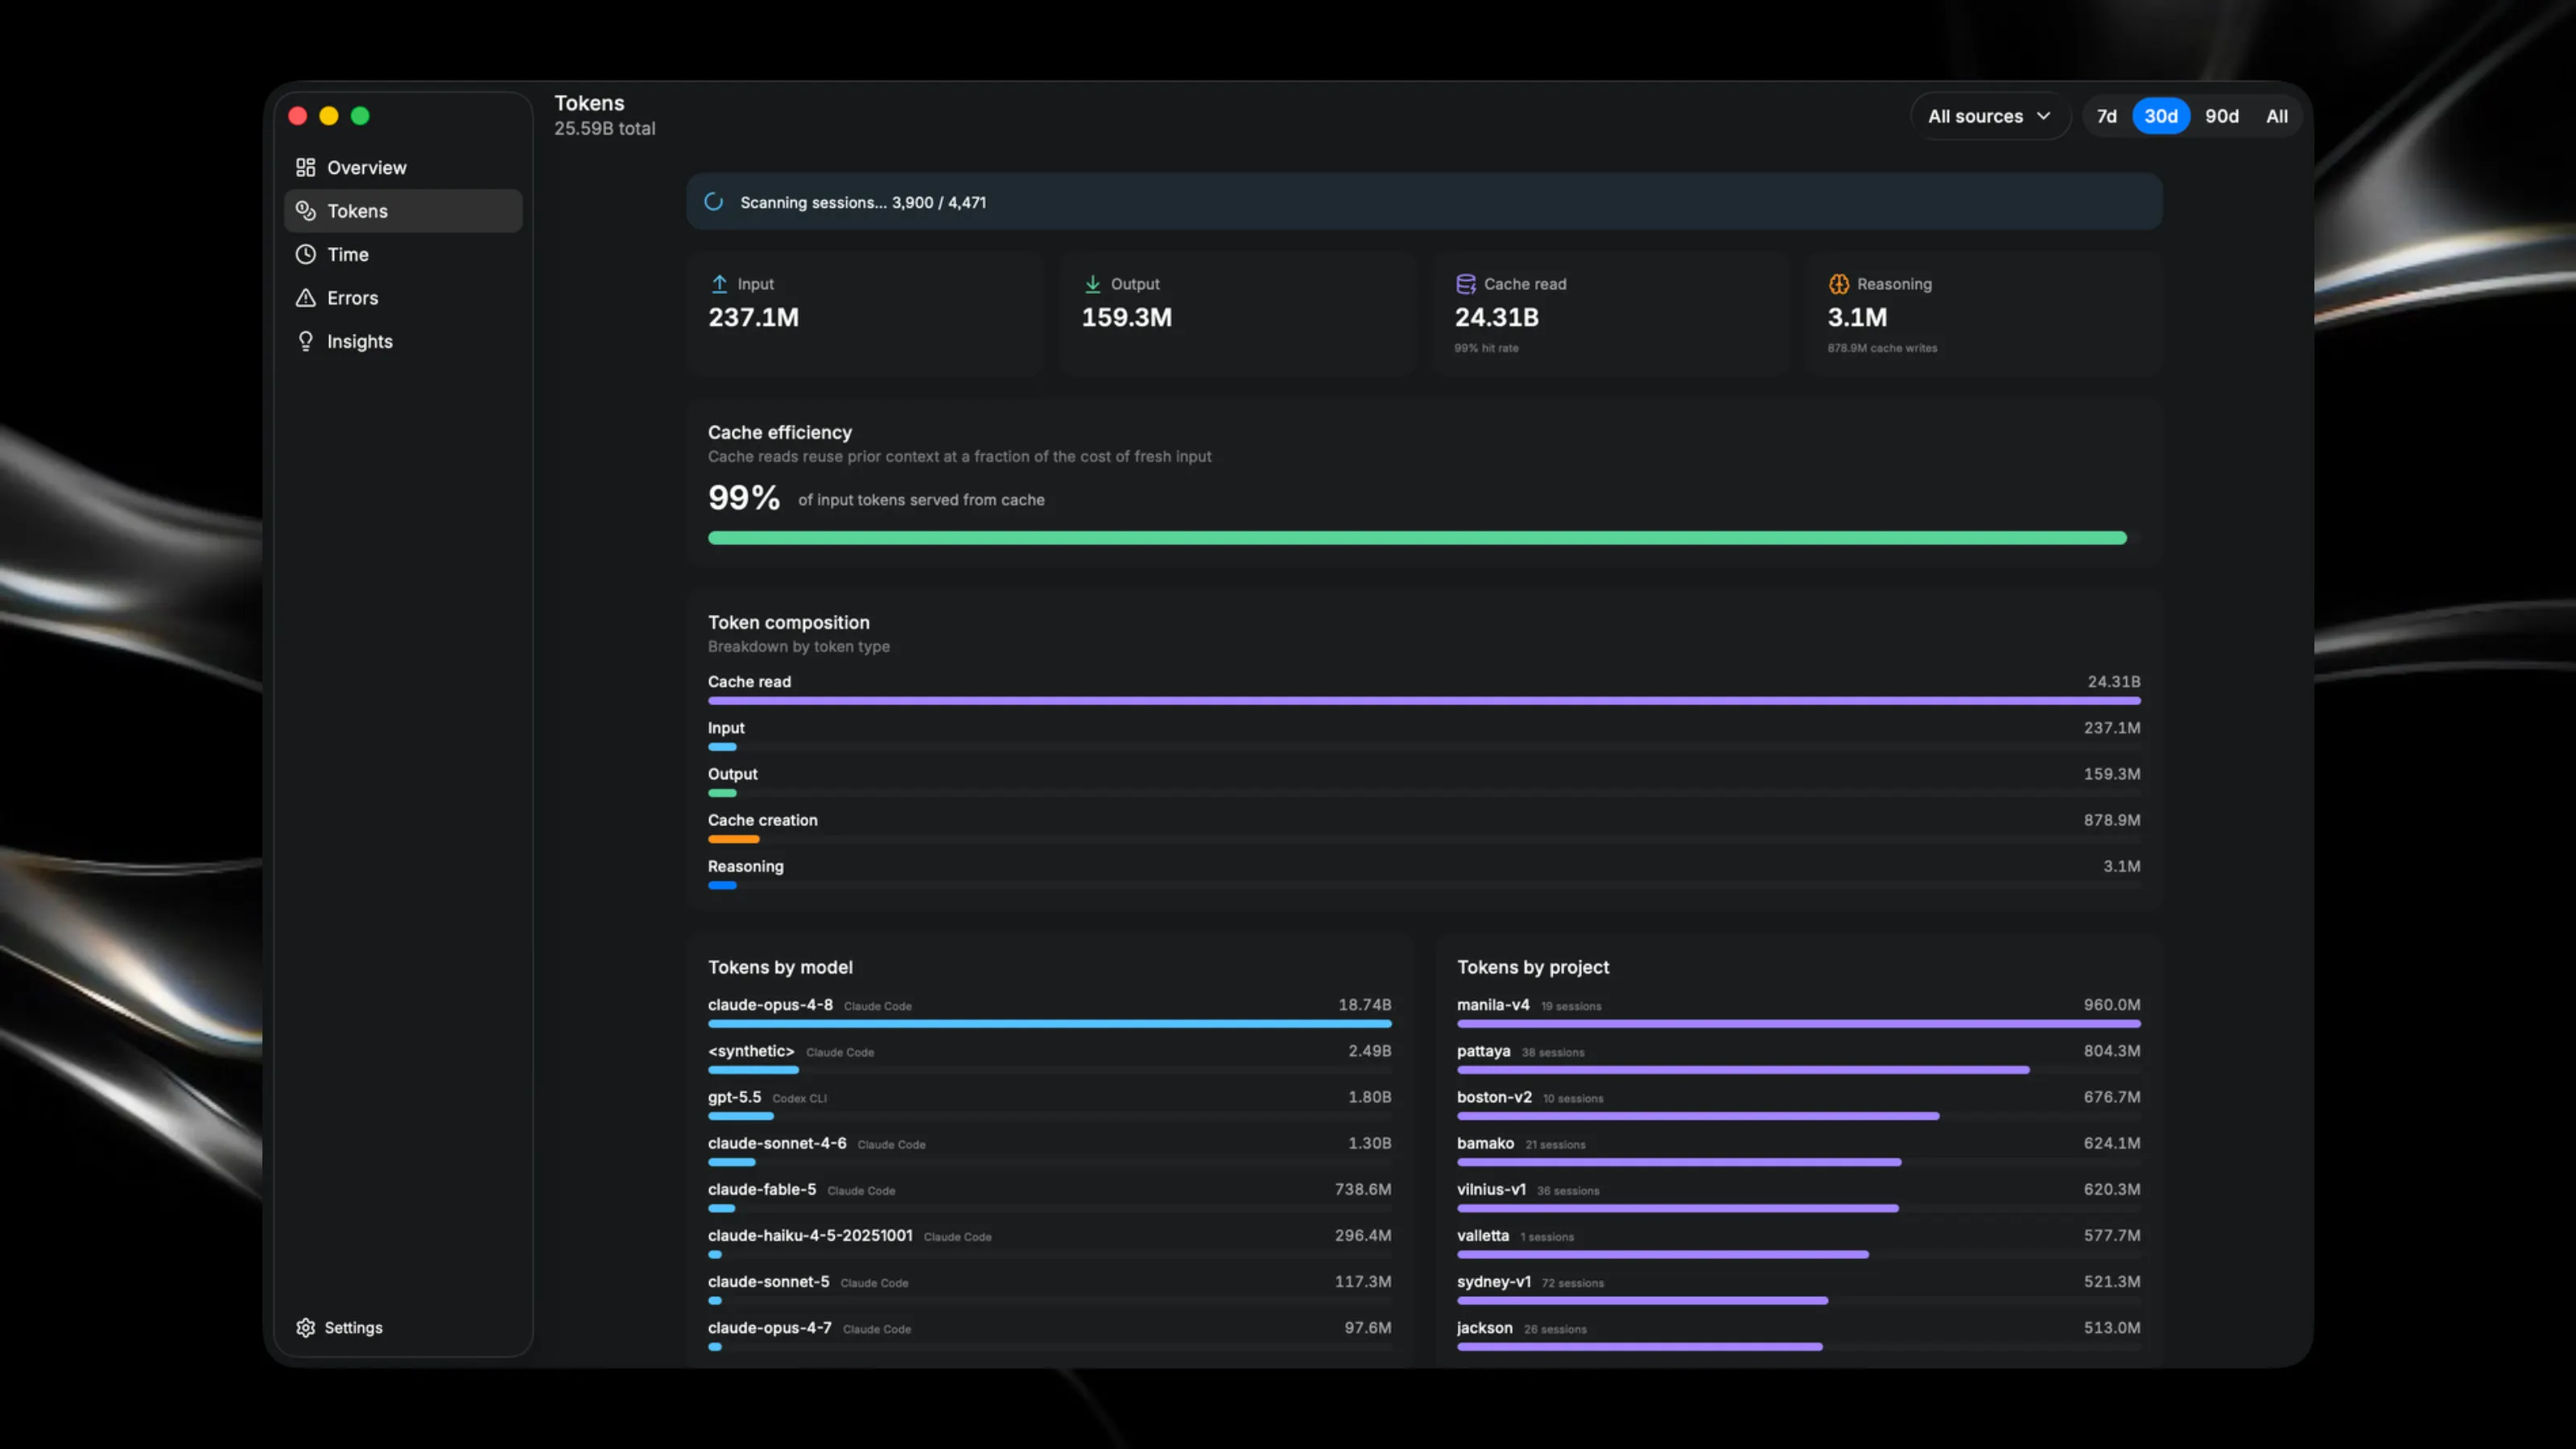Switch to the 90d time range
This screenshot has width=2576, height=1449.
pyautogui.click(x=2221, y=116)
